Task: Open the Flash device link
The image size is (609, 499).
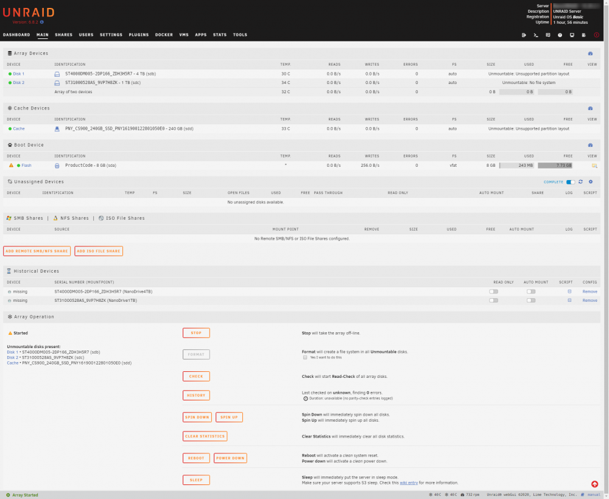Action: [26, 166]
